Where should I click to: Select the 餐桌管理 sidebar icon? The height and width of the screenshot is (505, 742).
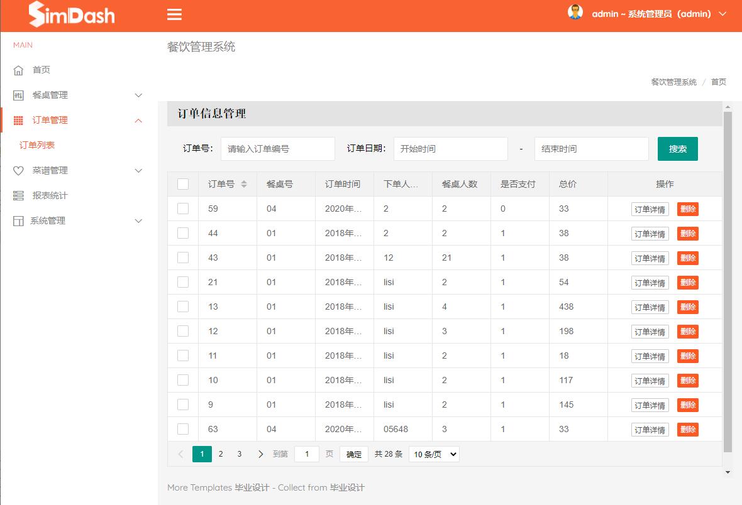(19, 95)
